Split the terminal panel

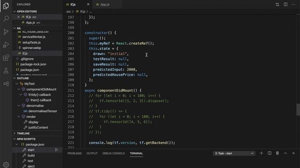[x=270, y=153]
